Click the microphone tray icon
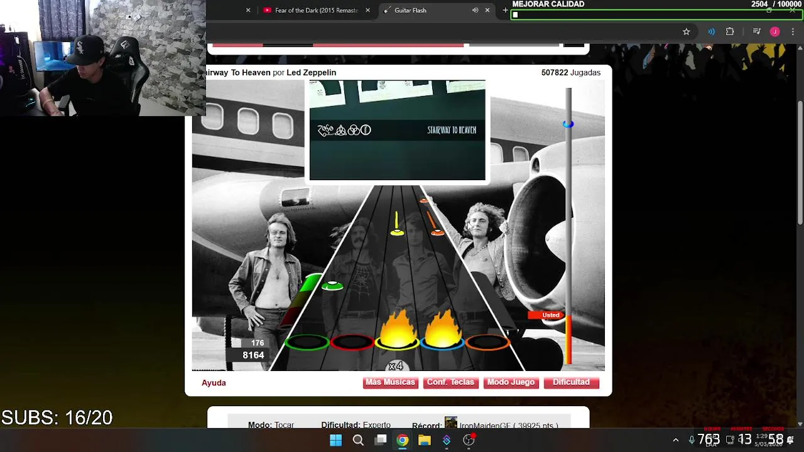The image size is (804, 452). 692,440
